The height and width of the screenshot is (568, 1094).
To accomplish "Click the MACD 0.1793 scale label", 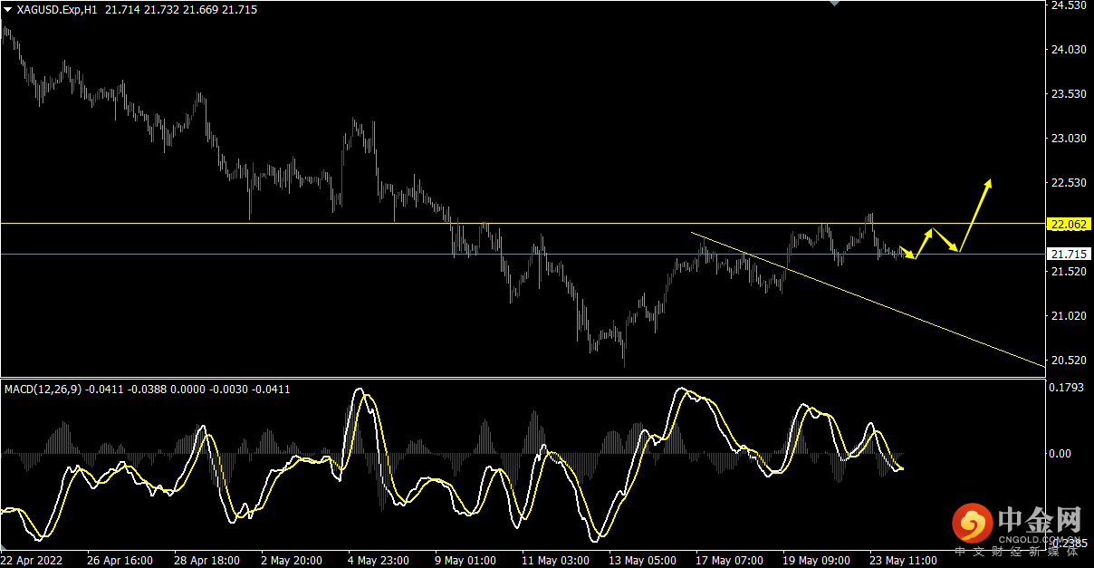I will [x=1065, y=389].
